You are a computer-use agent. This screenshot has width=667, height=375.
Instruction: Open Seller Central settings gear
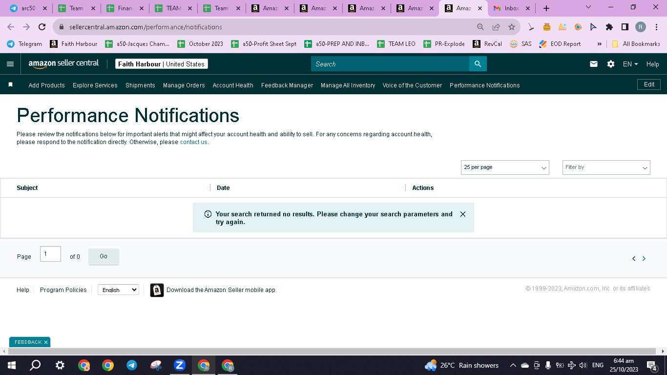611,64
